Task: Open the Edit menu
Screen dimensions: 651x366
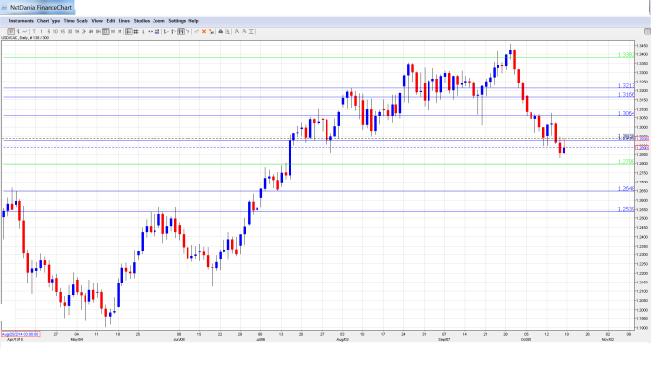Action: pyautogui.click(x=111, y=21)
